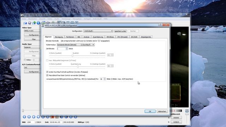This screenshot has height=127, width=226.
Task: Click the Avidemux timeline seek slider handle
Action: pos(23,110)
